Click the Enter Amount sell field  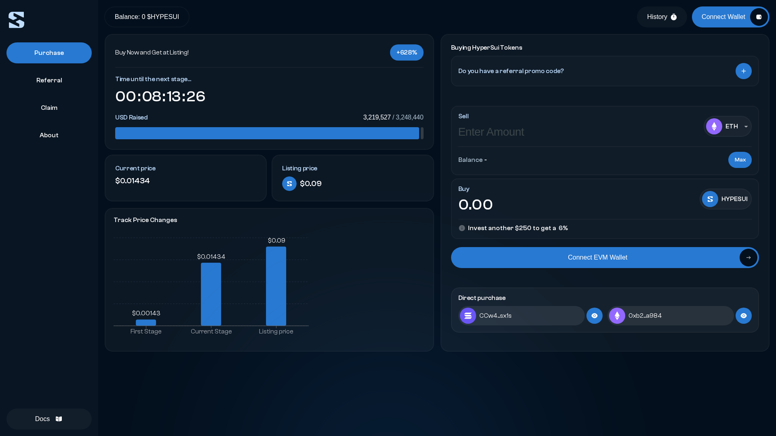(x=578, y=132)
